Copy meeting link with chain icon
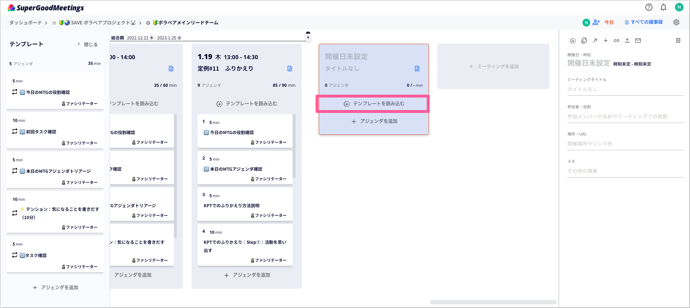Image resolution: width=690 pixels, height=308 pixels. pyautogui.click(x=616, y=41)
